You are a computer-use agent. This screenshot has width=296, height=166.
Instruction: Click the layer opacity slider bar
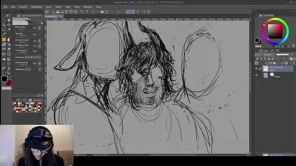pos(282,54)
